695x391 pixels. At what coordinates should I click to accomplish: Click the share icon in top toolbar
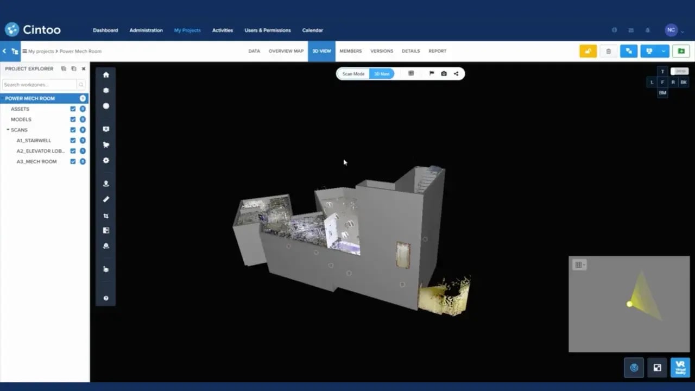[x=456, y=74]
